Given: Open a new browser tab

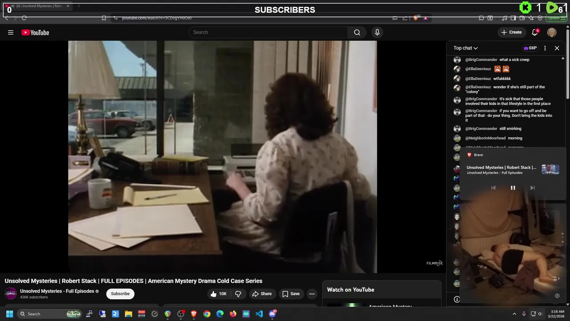Looking at the screenshot, I should coord(79,6).
